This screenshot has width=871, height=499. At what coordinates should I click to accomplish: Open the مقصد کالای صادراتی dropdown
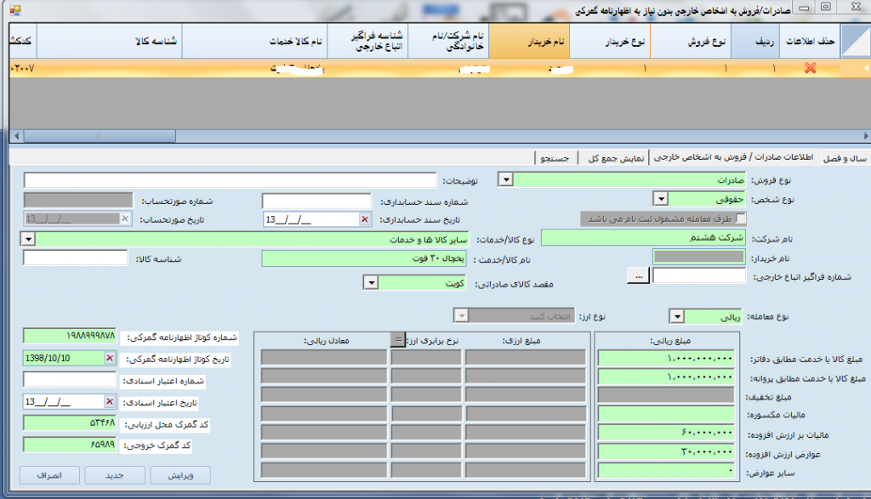371,283
